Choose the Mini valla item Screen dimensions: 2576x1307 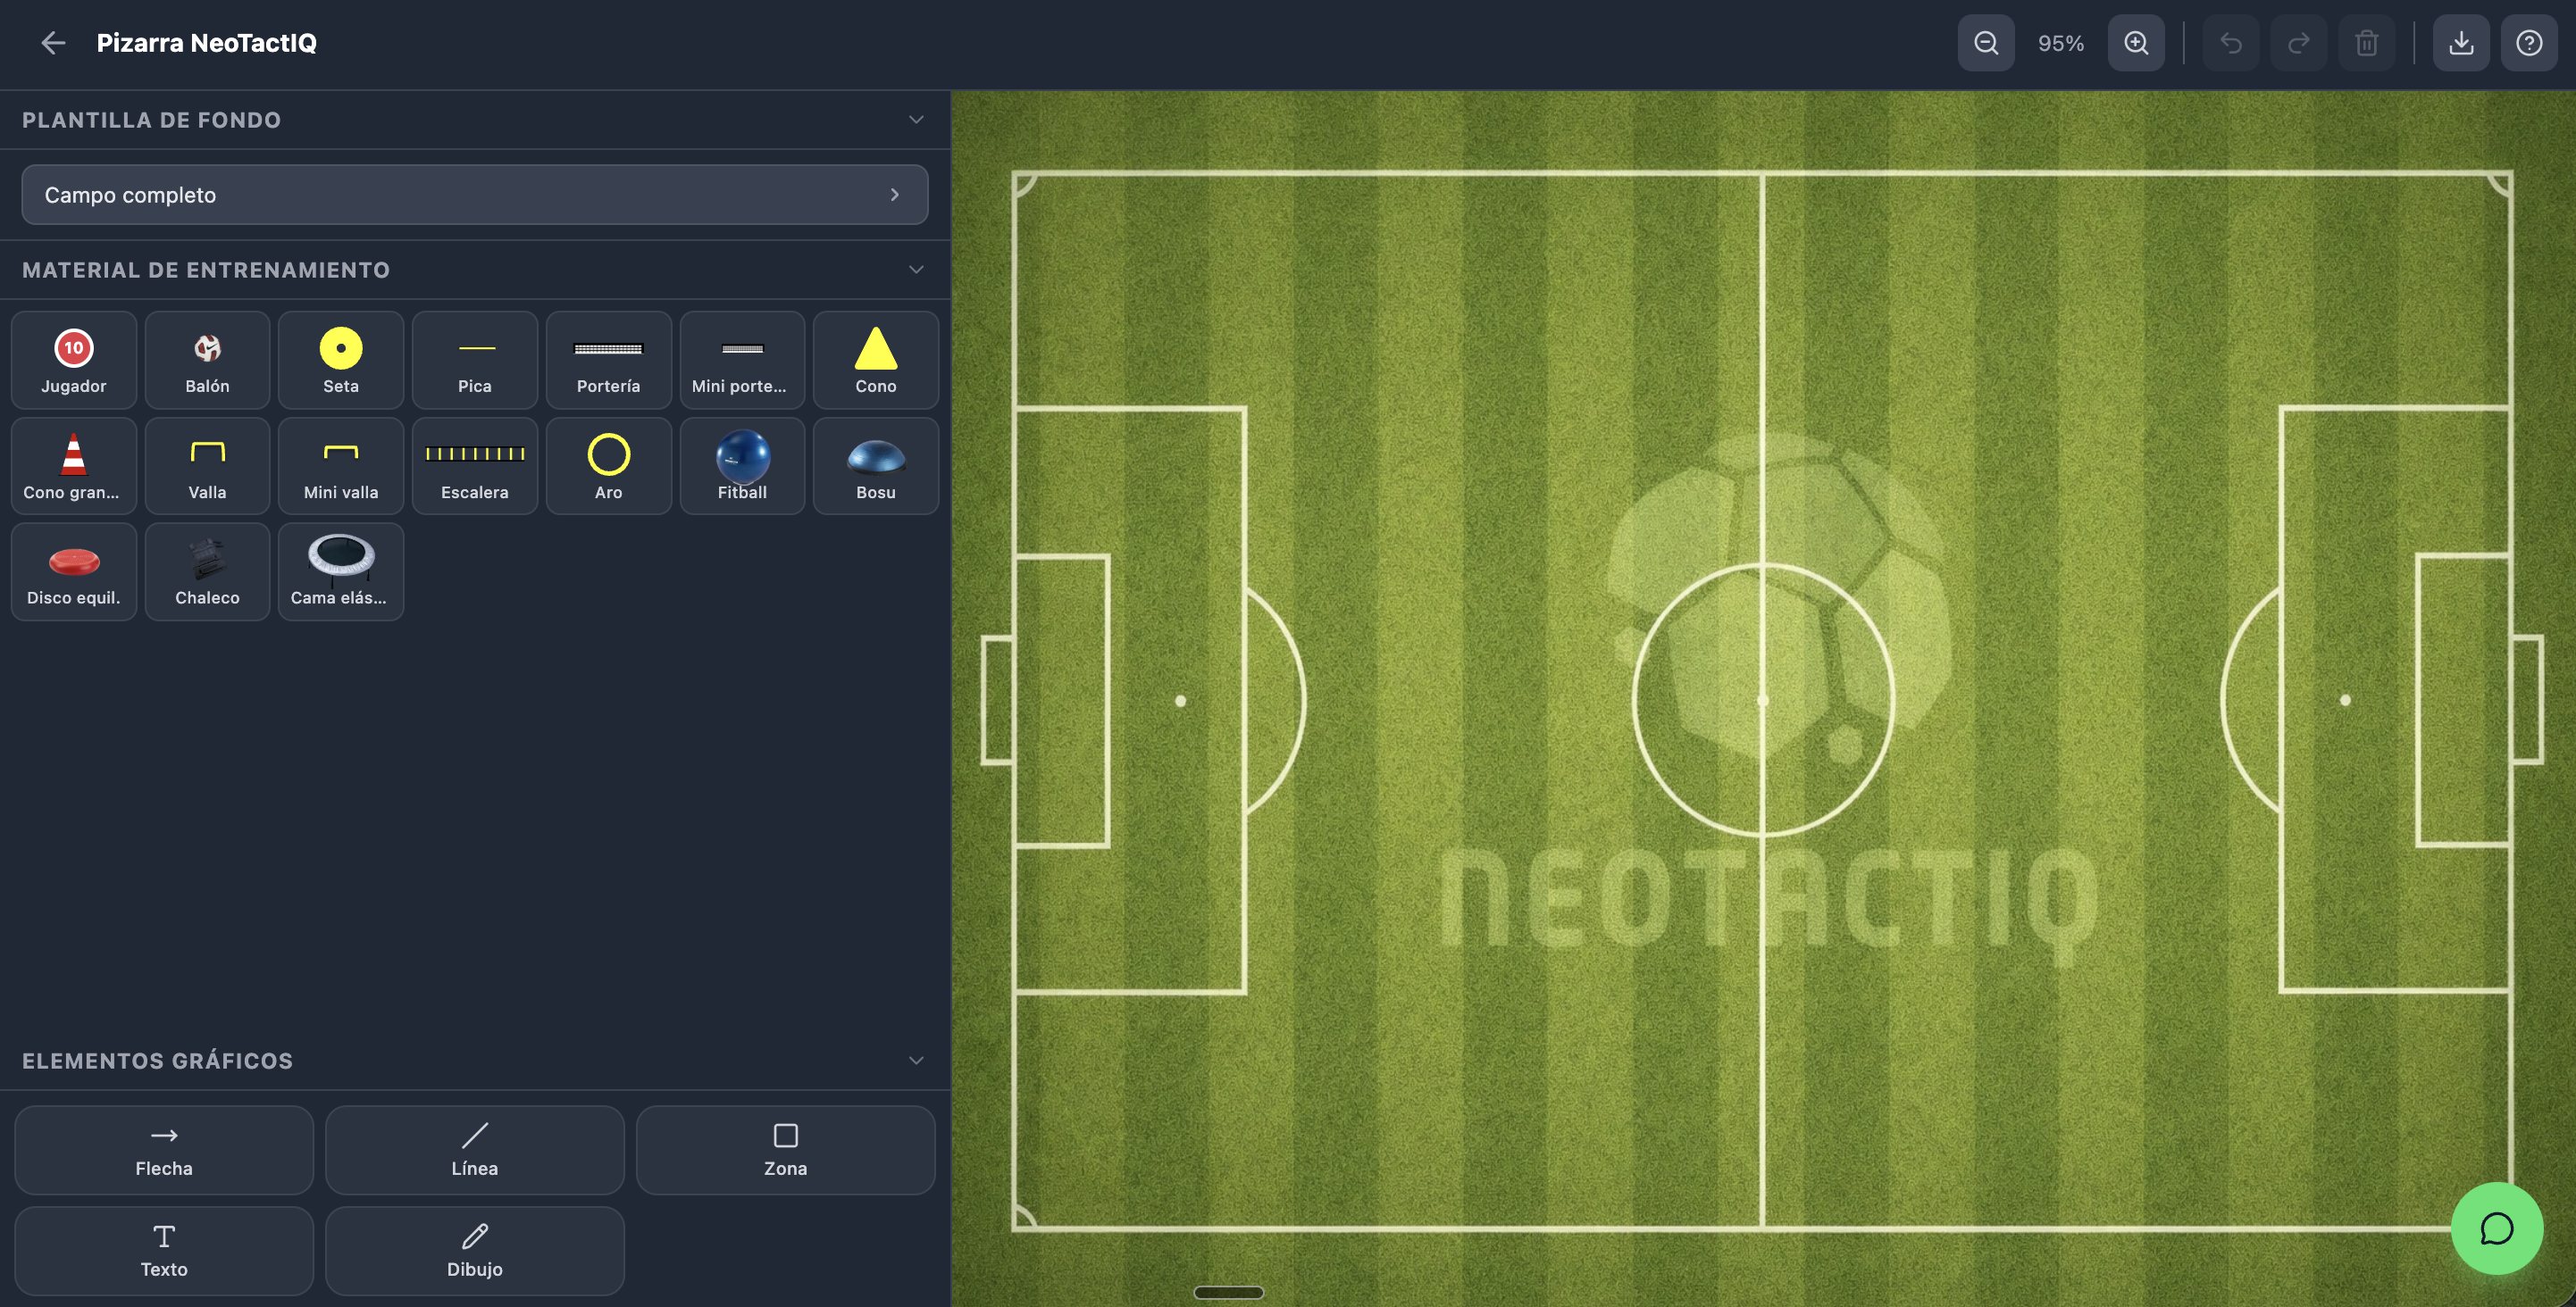coord(341,466)
